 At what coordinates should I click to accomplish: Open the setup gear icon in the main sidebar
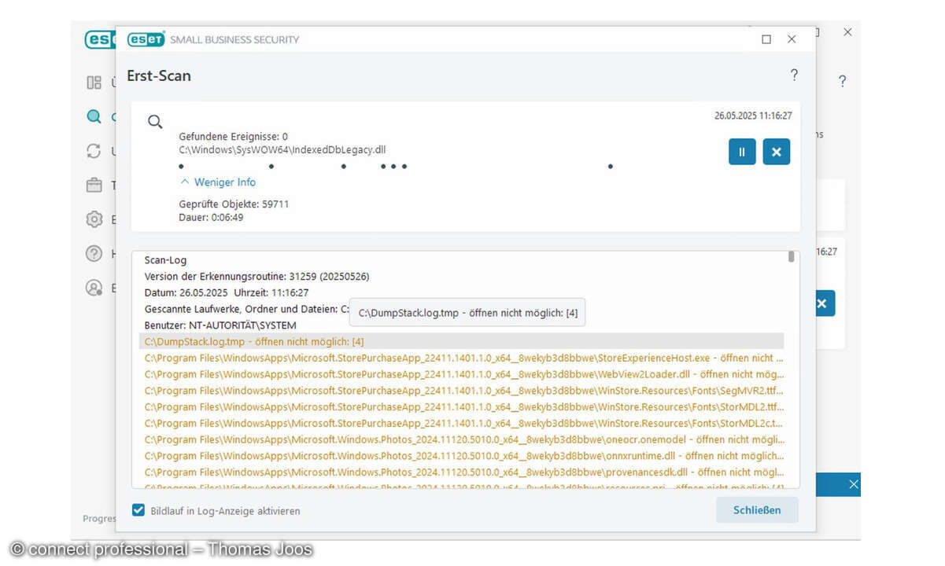tap(94, 219)
